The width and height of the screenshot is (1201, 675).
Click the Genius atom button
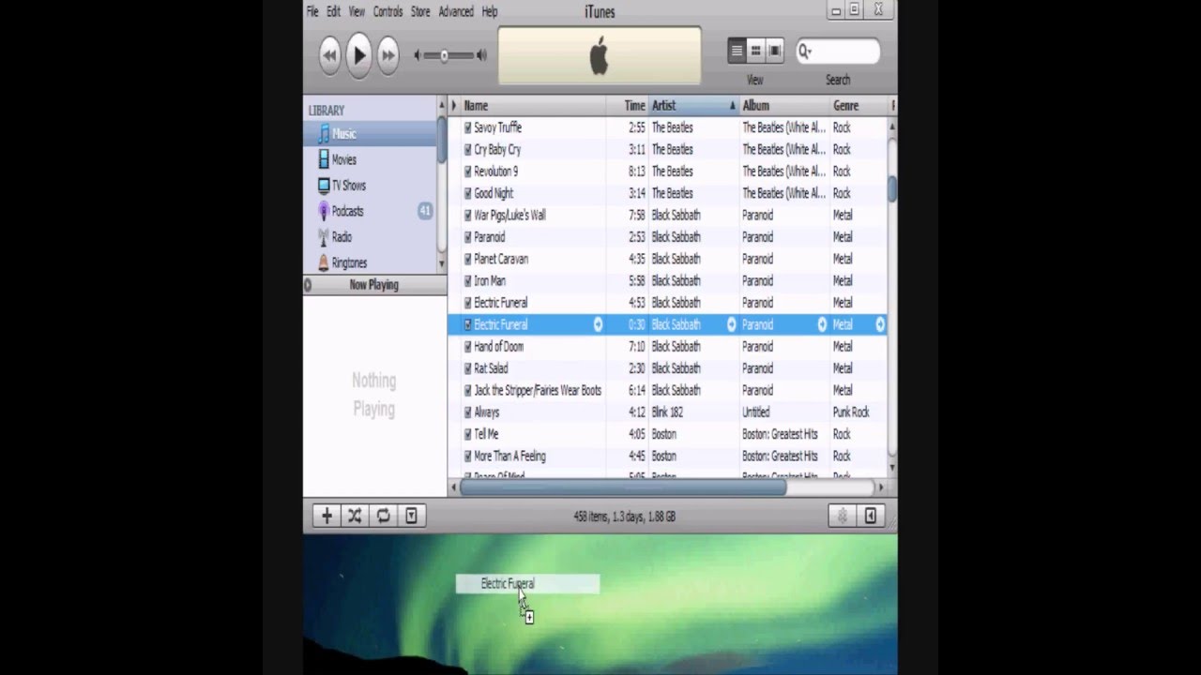(x=842, y=516)
